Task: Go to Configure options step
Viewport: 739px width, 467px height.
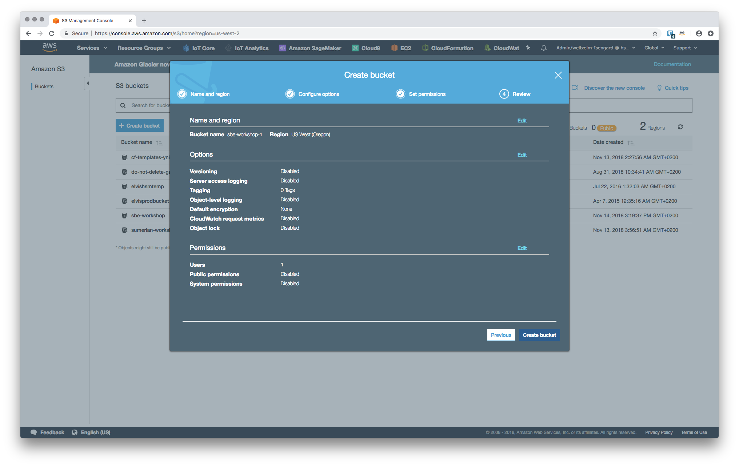Action: pyautogui.click(x=312, y=94)
